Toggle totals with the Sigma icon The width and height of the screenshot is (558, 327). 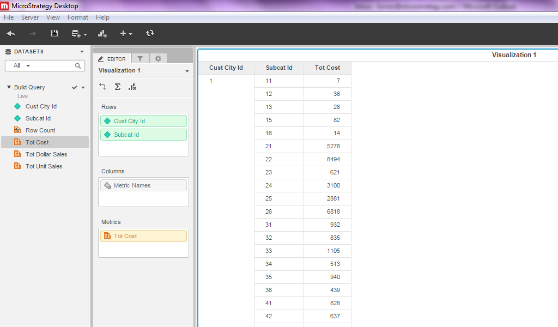point(117,87)
